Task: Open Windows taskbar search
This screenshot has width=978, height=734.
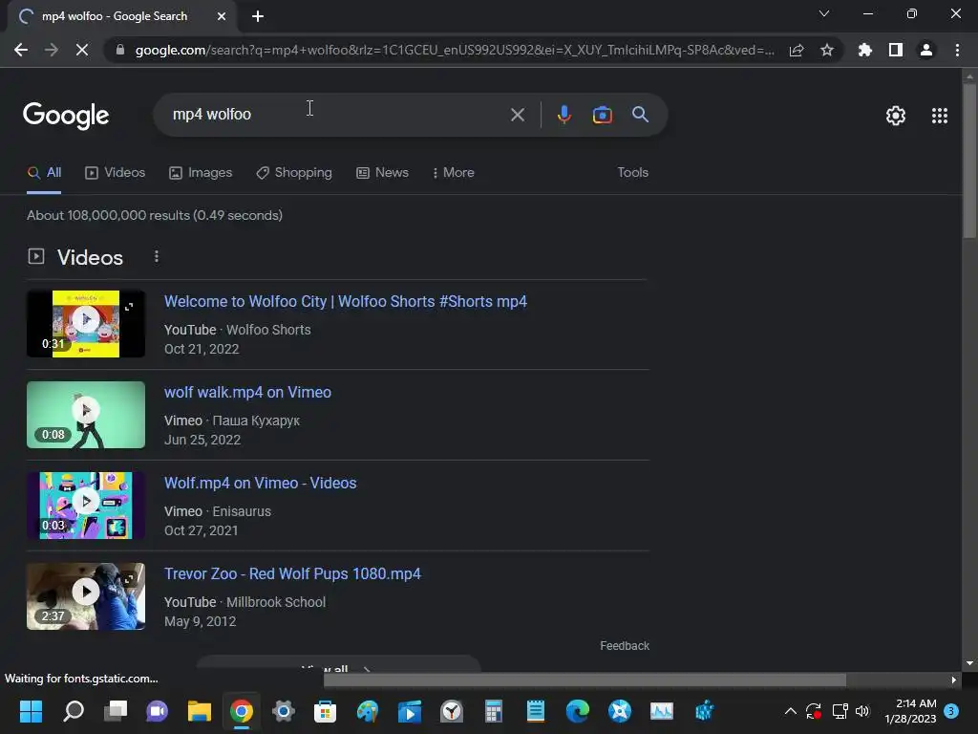Action: click(x=74, y=711)
